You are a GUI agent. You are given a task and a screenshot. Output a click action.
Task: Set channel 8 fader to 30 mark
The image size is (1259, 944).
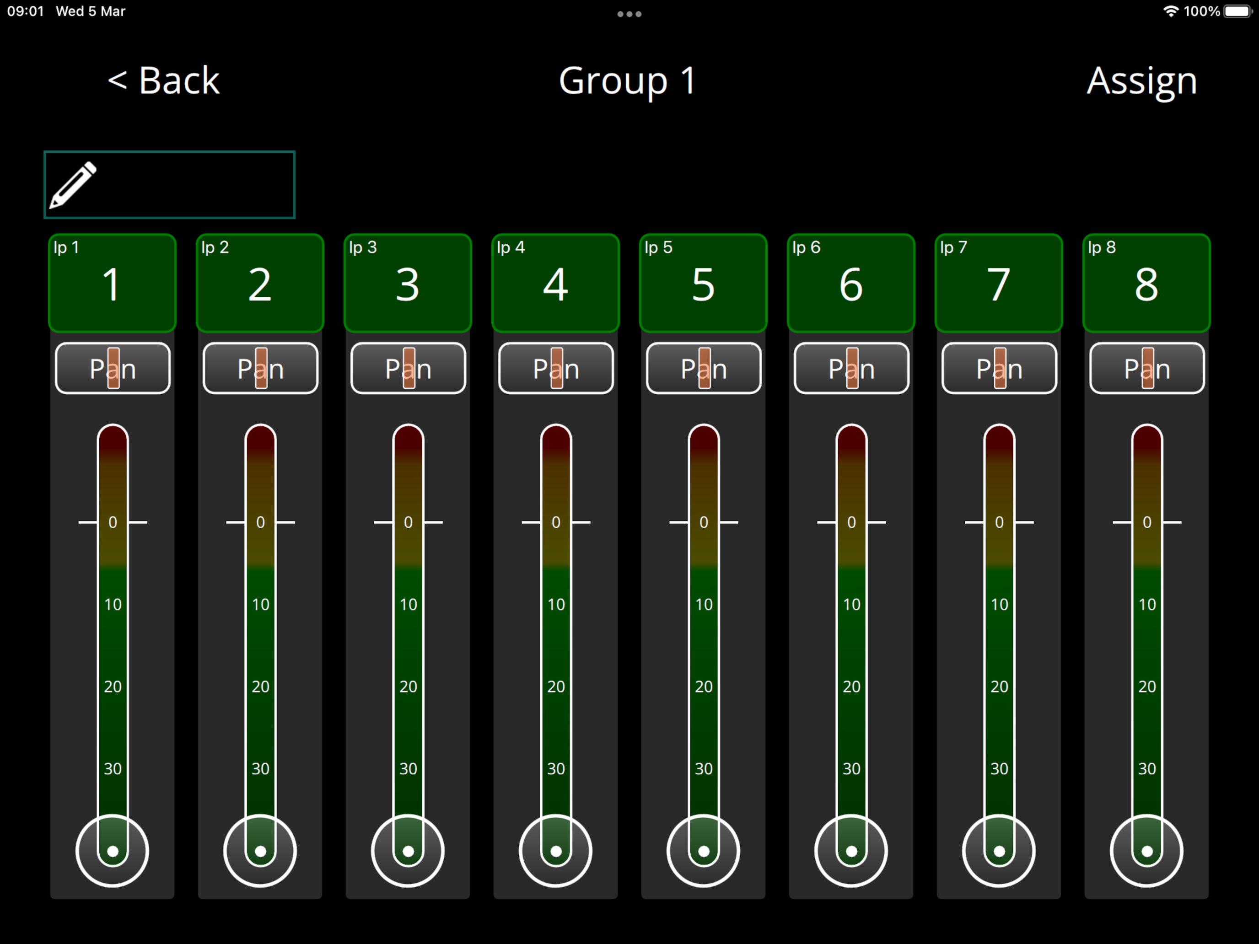point(1147,769)
